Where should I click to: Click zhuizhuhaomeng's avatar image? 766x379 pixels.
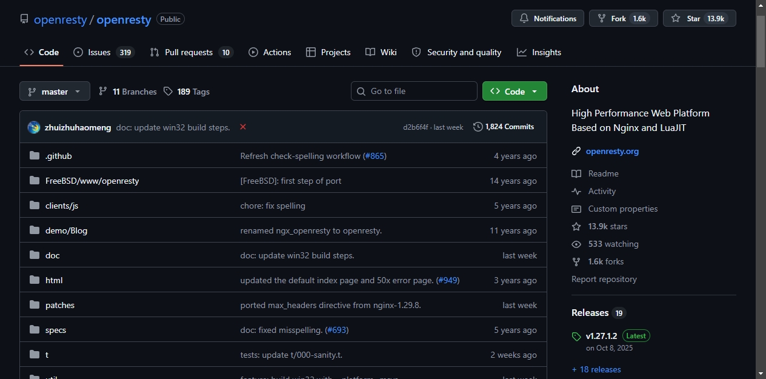[34, 127]
